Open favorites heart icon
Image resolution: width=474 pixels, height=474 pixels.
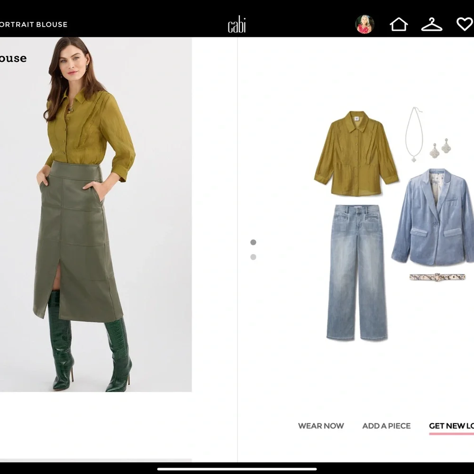pos(465,24)
